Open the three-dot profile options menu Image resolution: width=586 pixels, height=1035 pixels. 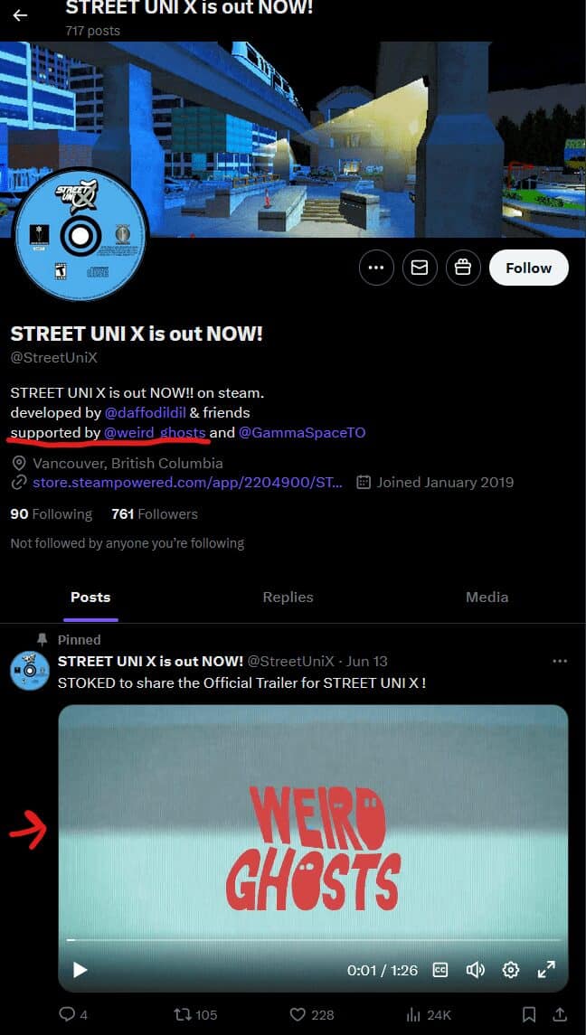(x=376, y=268)
